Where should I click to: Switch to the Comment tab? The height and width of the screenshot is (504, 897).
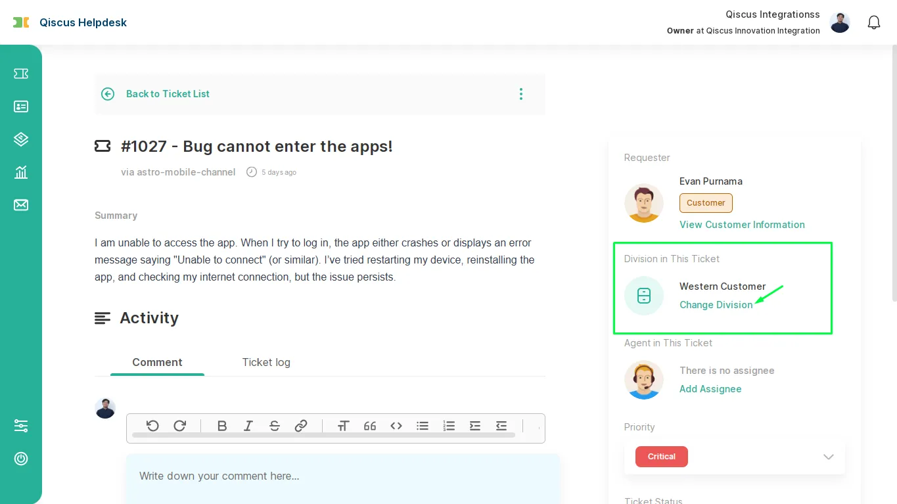click(x=157, y=362)
